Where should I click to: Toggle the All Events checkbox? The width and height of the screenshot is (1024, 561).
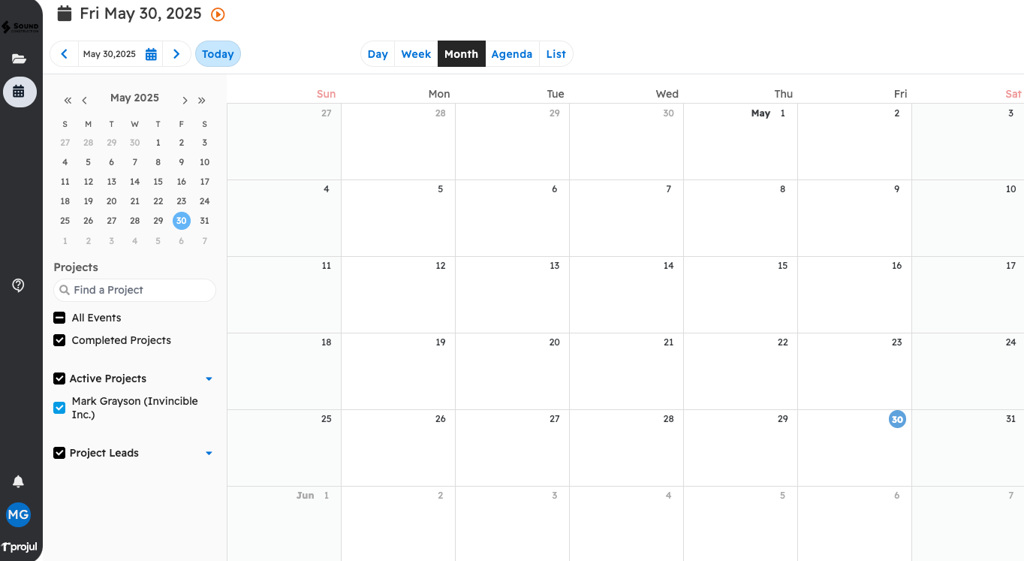tap(60, 318)
